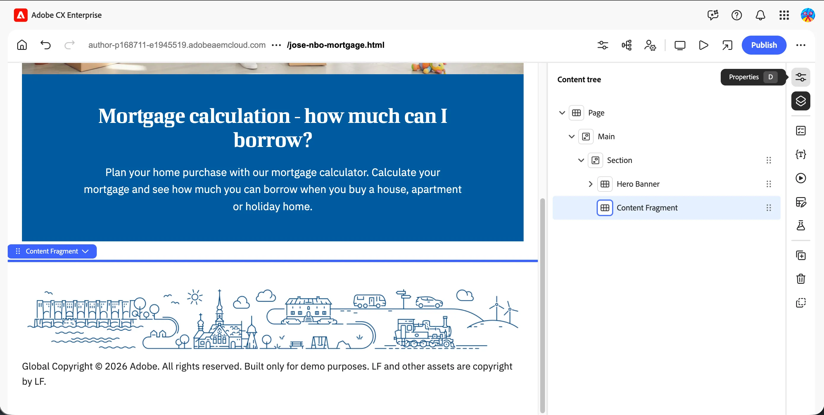Delete the selected component with trash icon
The width and height of the screenshot is (824, 415).
pyautogui.click(x=801, y=279)
